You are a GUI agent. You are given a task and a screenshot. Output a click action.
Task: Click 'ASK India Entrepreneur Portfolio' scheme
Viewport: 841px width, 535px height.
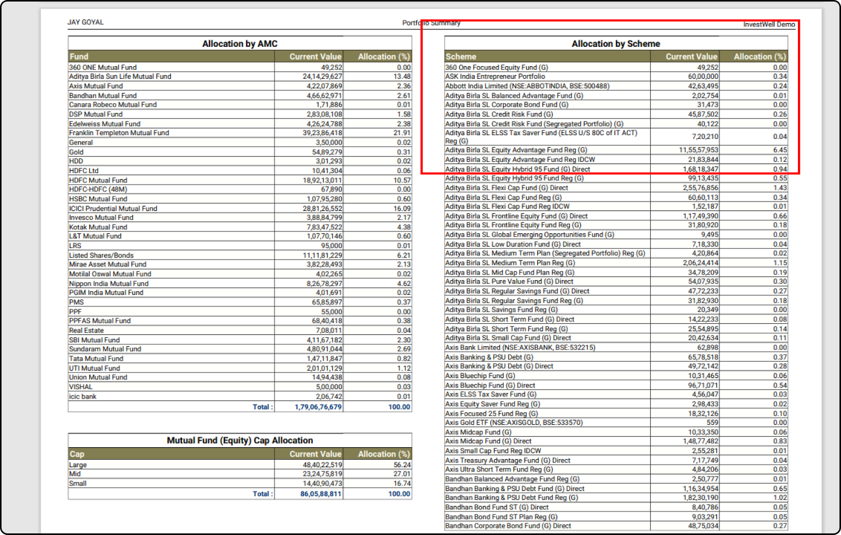616,76
